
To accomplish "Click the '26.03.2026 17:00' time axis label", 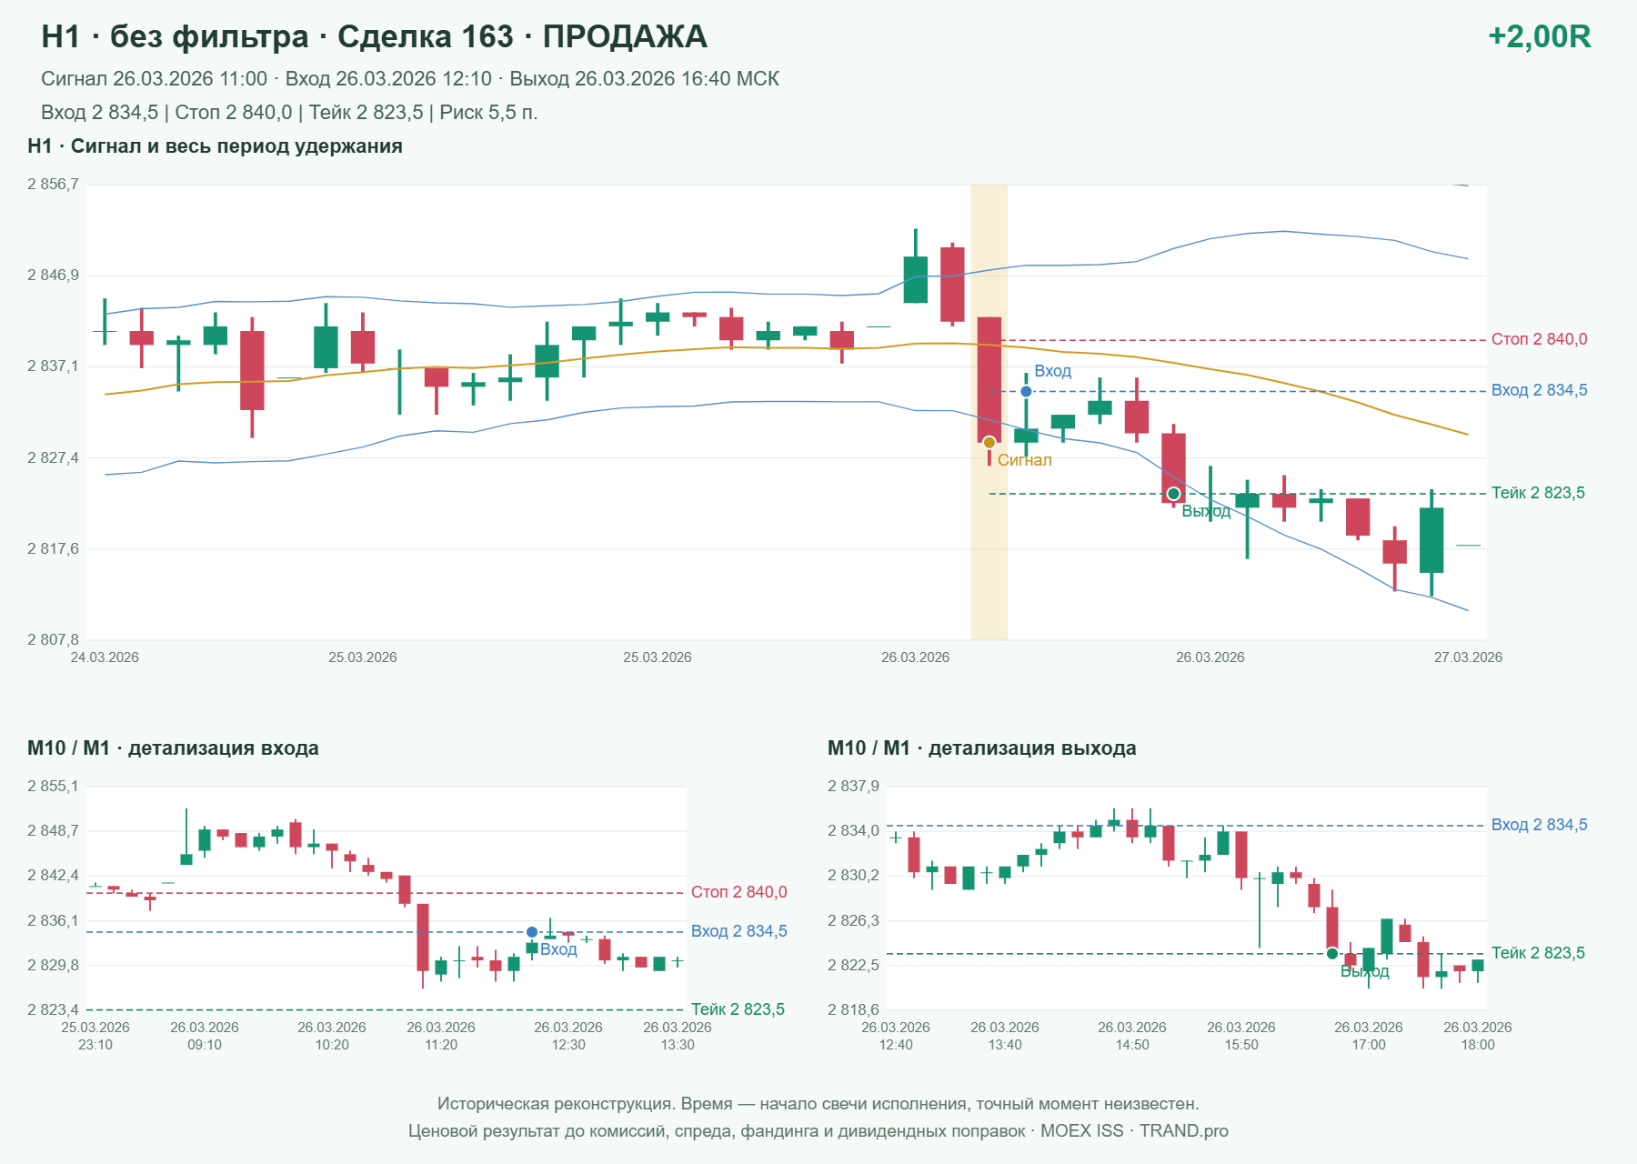I will (1369, 1036).
